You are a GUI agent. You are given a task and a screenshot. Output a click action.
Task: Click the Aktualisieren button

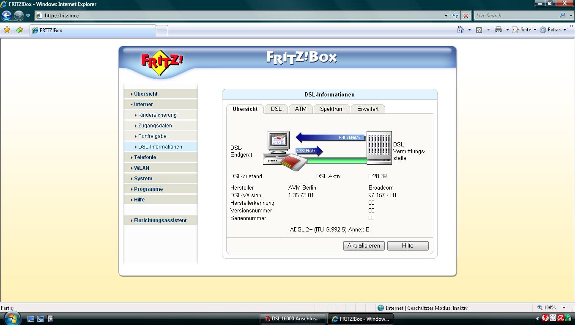tap(364, 246)
